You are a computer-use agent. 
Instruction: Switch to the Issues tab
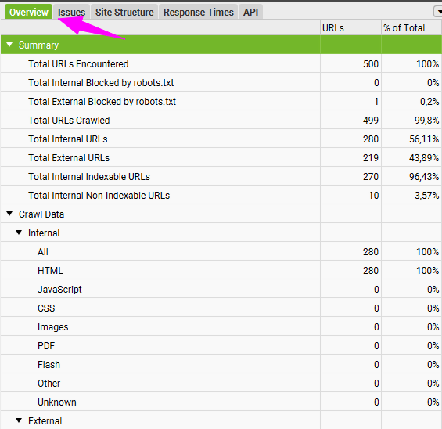point(71,12)
